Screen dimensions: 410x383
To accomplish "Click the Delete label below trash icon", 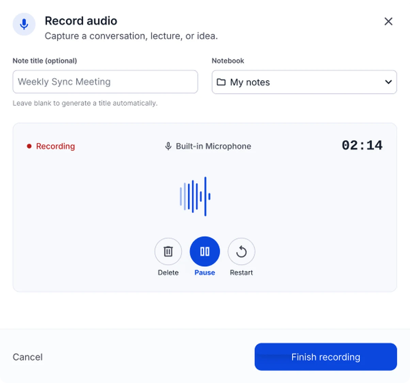I will click(168, 273).
